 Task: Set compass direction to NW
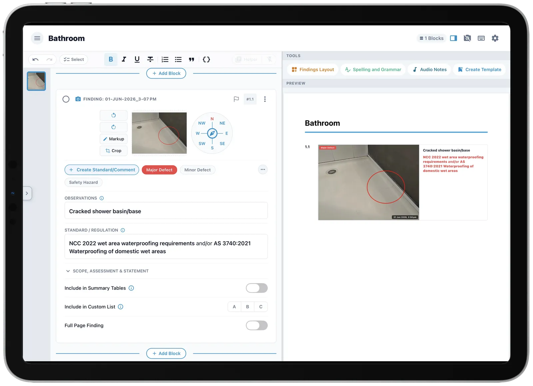202,123
